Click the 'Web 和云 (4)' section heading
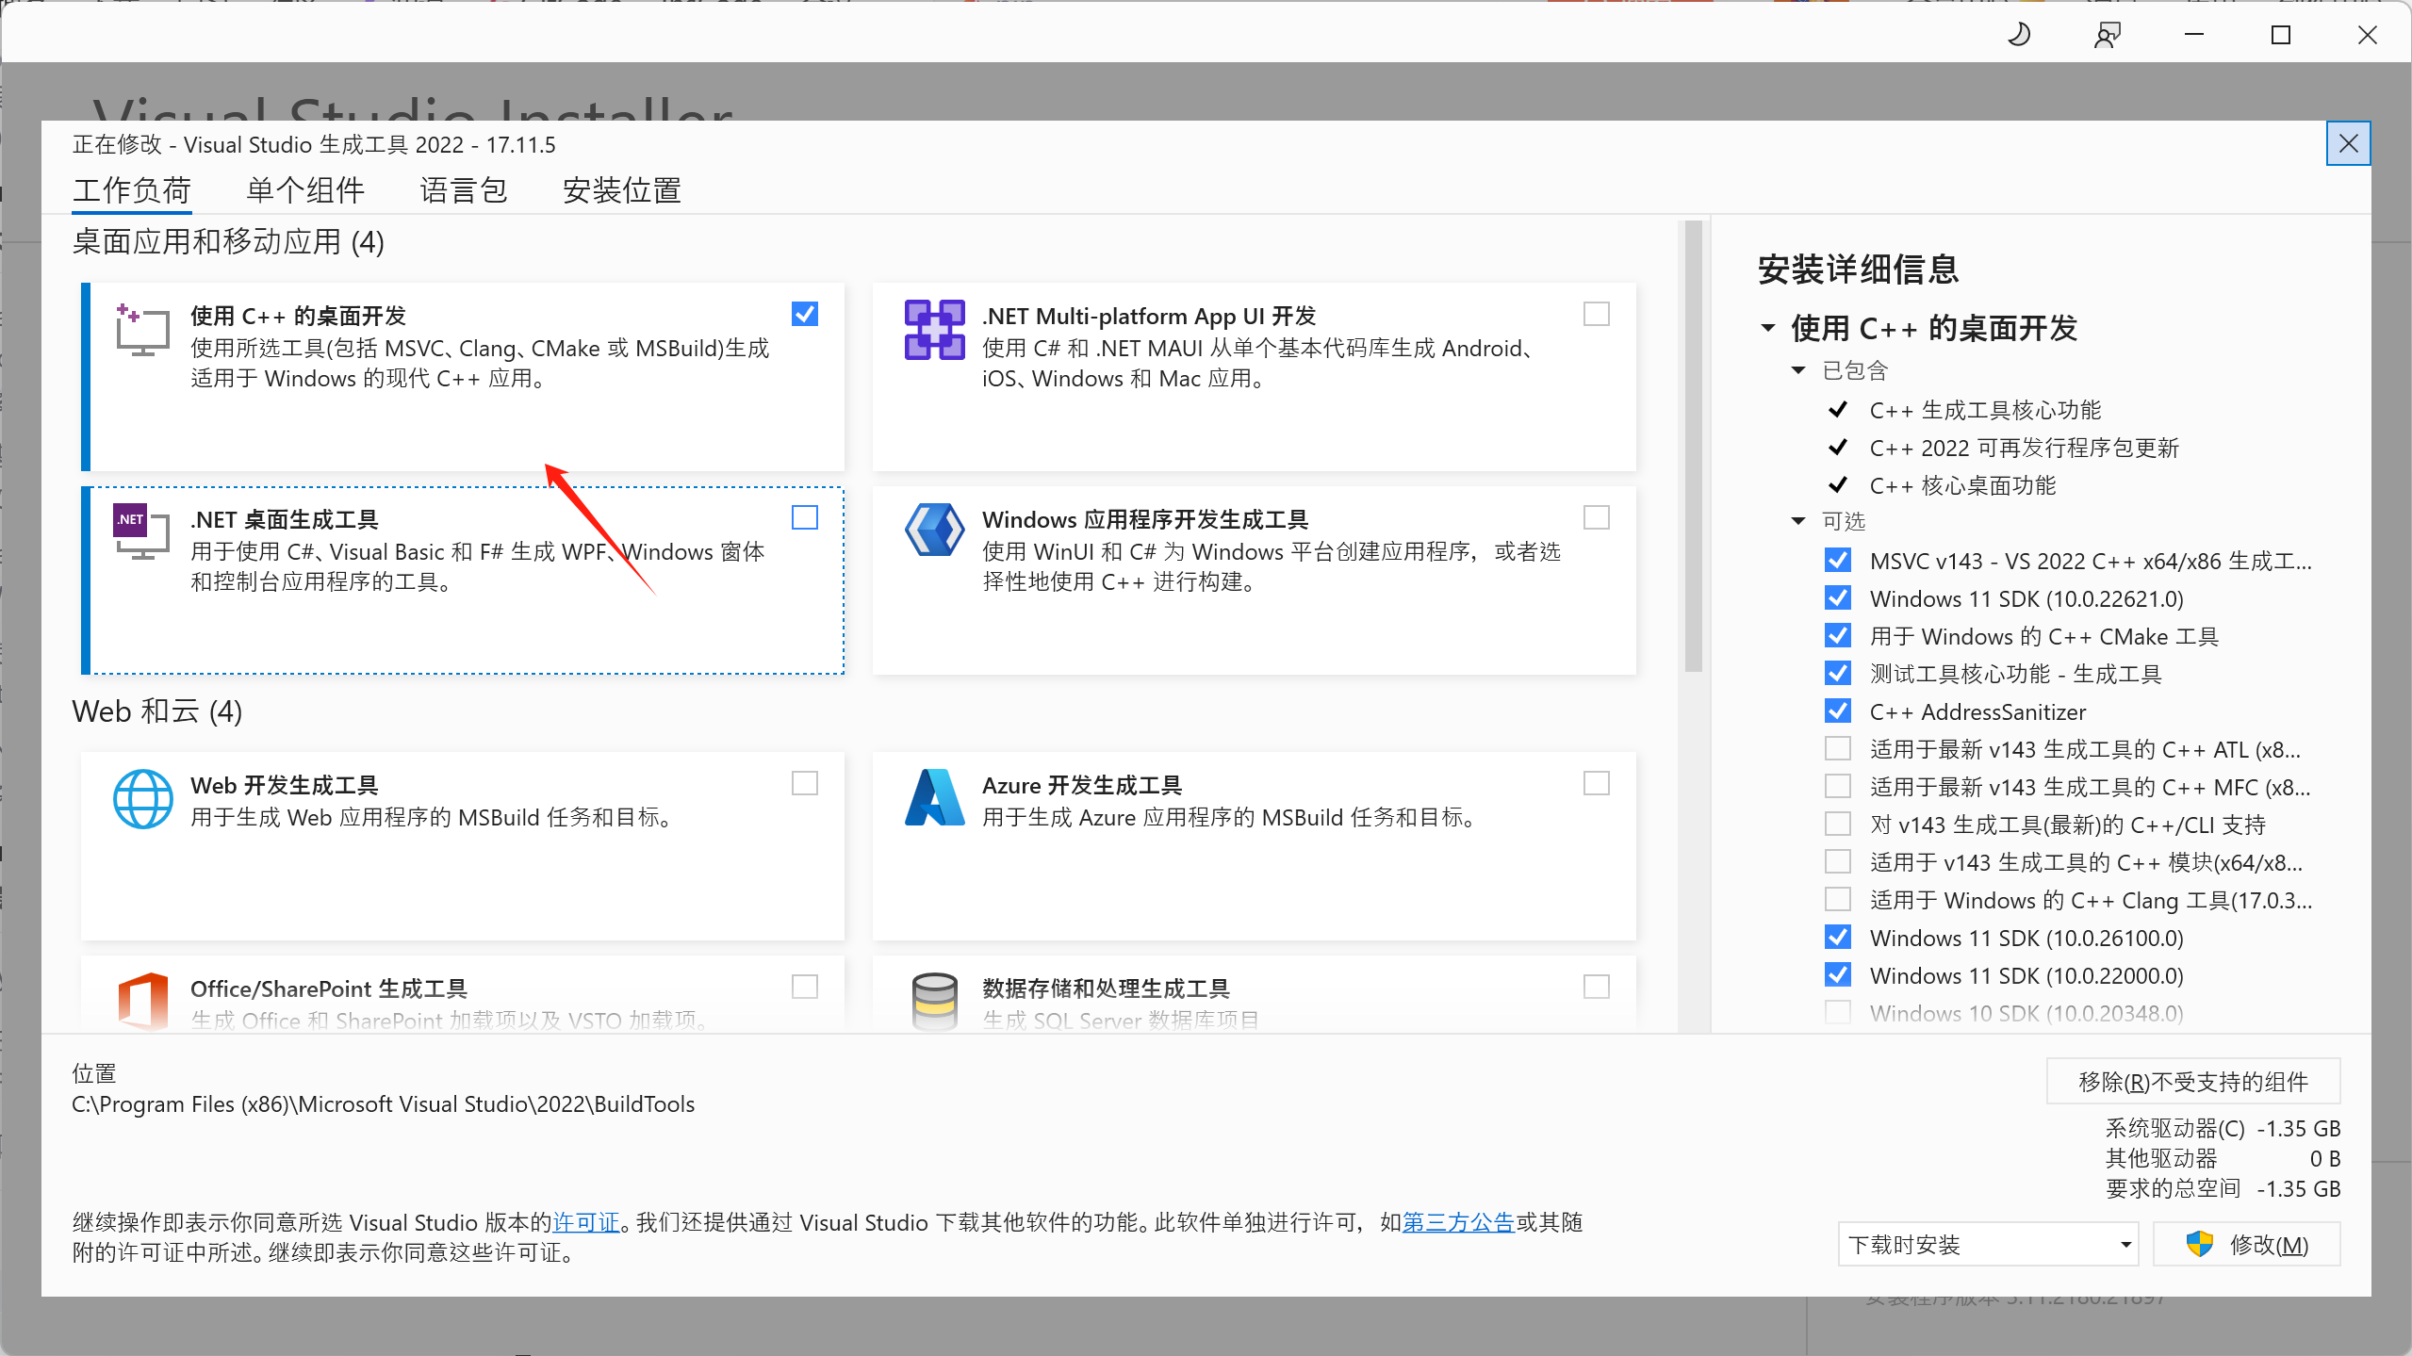This screenshot has height=1356, width=2412. click(157, 711)
